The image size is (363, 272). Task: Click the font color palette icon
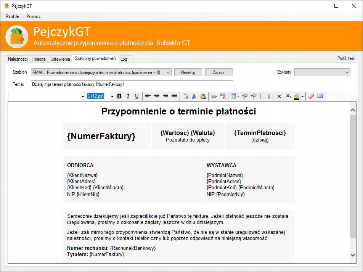click(297, 96)
